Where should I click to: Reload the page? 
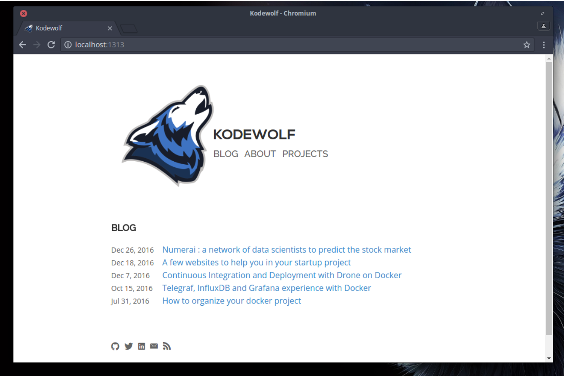coord(51,45)
